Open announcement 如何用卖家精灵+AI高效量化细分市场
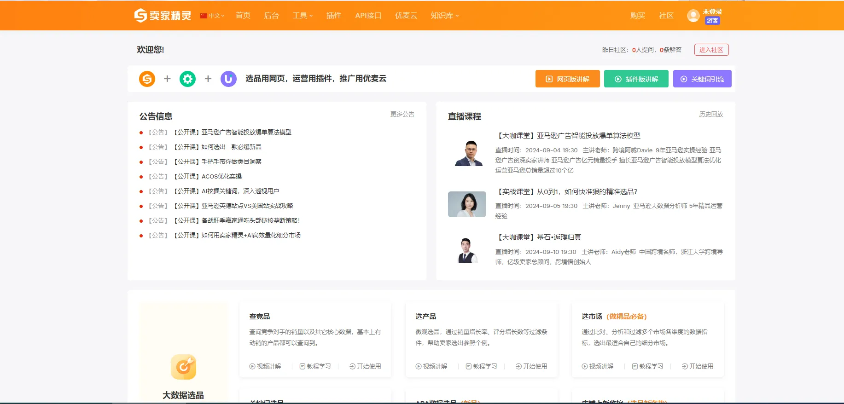 click(x=237, y=235)
